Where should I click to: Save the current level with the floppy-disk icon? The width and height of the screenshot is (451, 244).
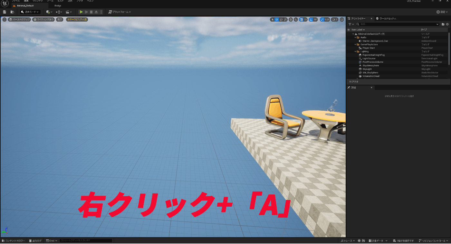pos(5,12)
